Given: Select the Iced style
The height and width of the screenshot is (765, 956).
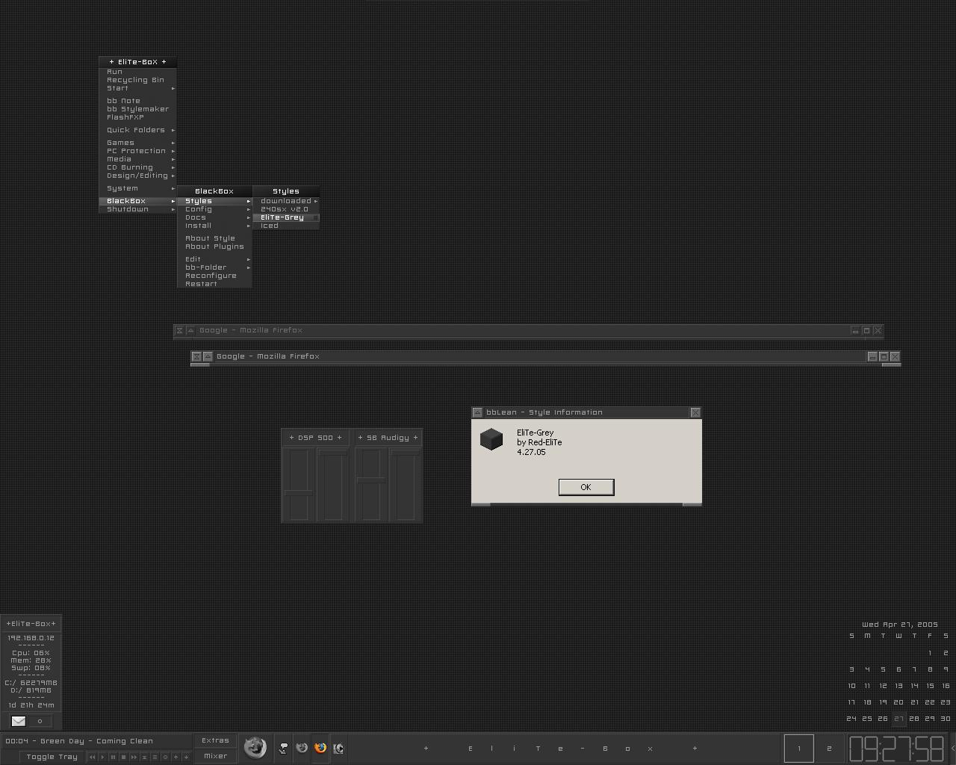Looking at the screenshot, I should 270,226.
